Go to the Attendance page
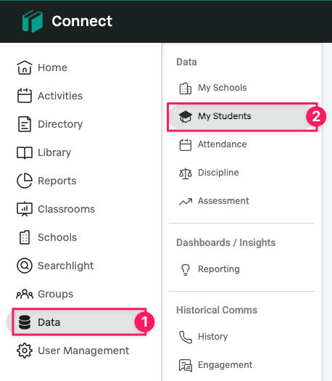332x381 pixels. (x=213, y=144)
